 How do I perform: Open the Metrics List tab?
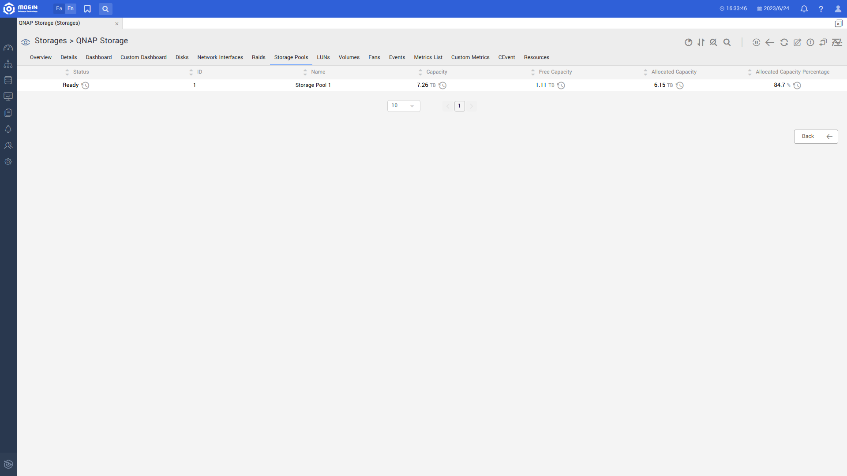pos(428,57)
